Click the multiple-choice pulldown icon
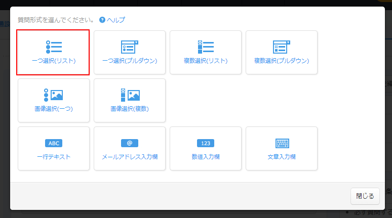The height and width of the screenshot is (218, 392). (282, 47)
